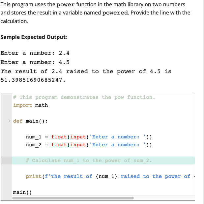
Task: Click the 'Enter a number: 4.5' output line
Action: [35, 62]
